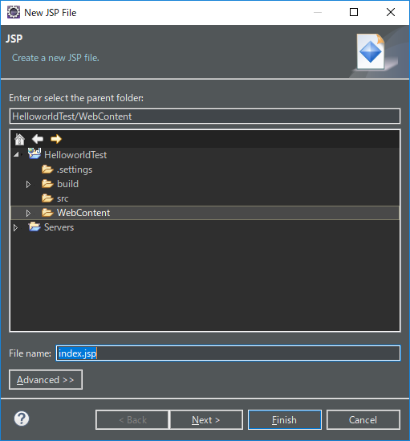Expand the build folder node
The width and height of the screenshot is (410, 441).
pos(28,184)
